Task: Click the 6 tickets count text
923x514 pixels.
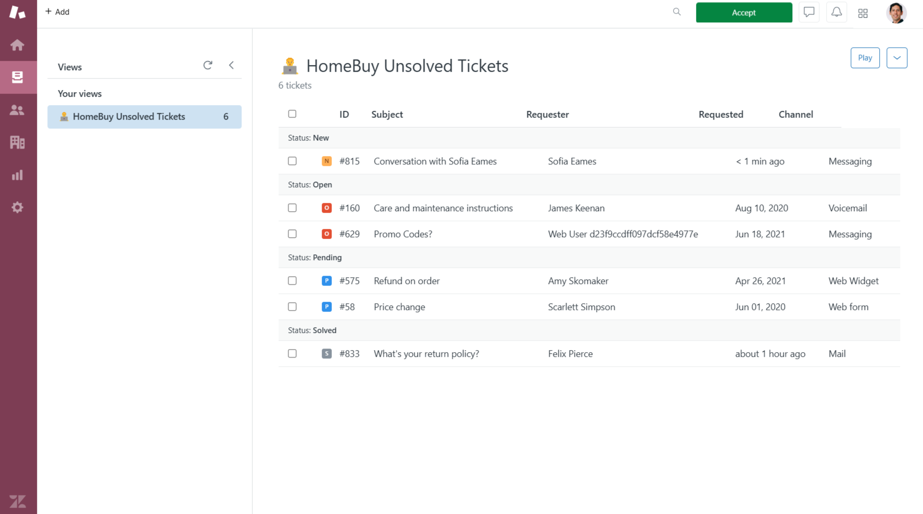Action: [x=295, y=85]
